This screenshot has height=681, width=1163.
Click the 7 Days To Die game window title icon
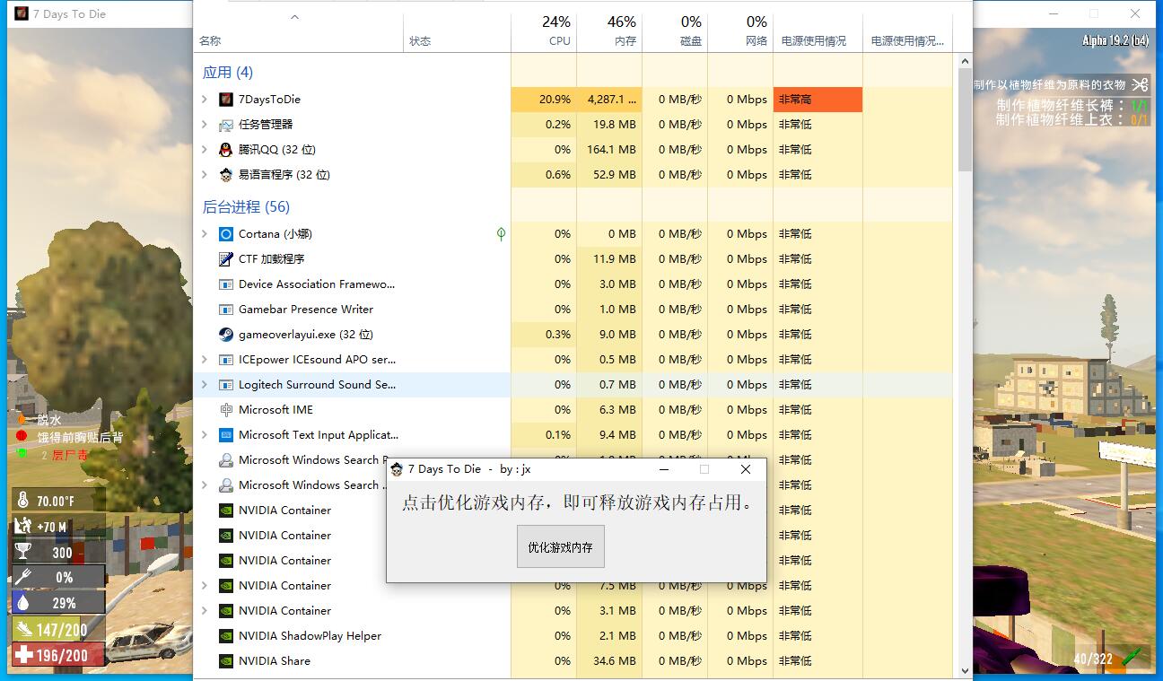tap(22, 13)
